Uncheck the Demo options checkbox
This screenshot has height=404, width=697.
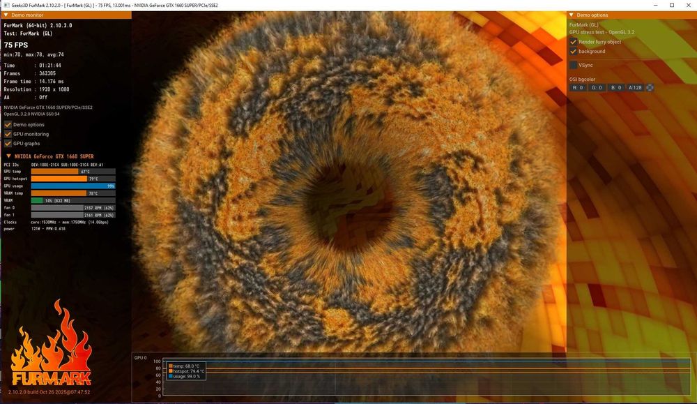point(8,125)
